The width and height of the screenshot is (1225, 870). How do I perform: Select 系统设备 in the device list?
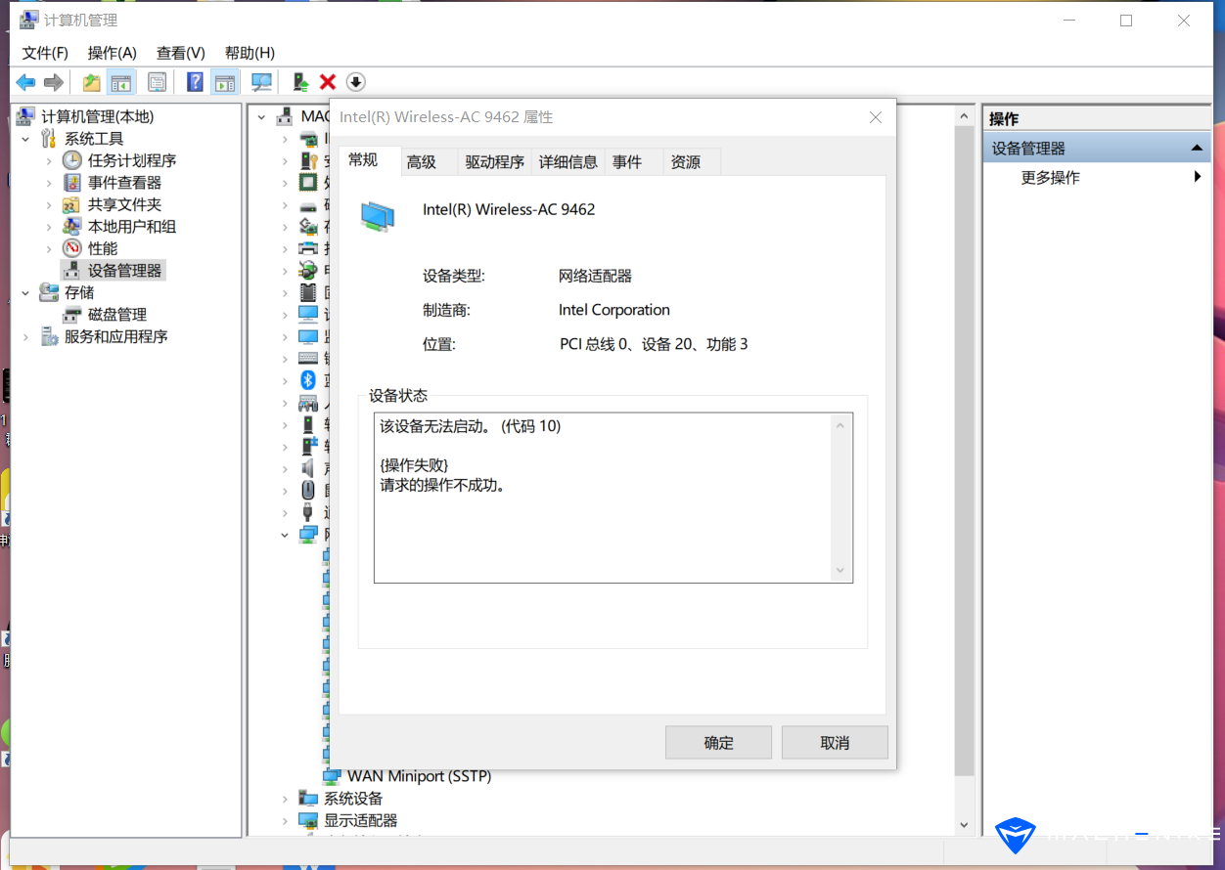pos(353,799)
